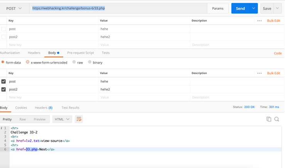Check the unchecked post2 param checkbox
The height and width of the screenshot is (168, 285).
pyautogui.click(x=3, y=37)
